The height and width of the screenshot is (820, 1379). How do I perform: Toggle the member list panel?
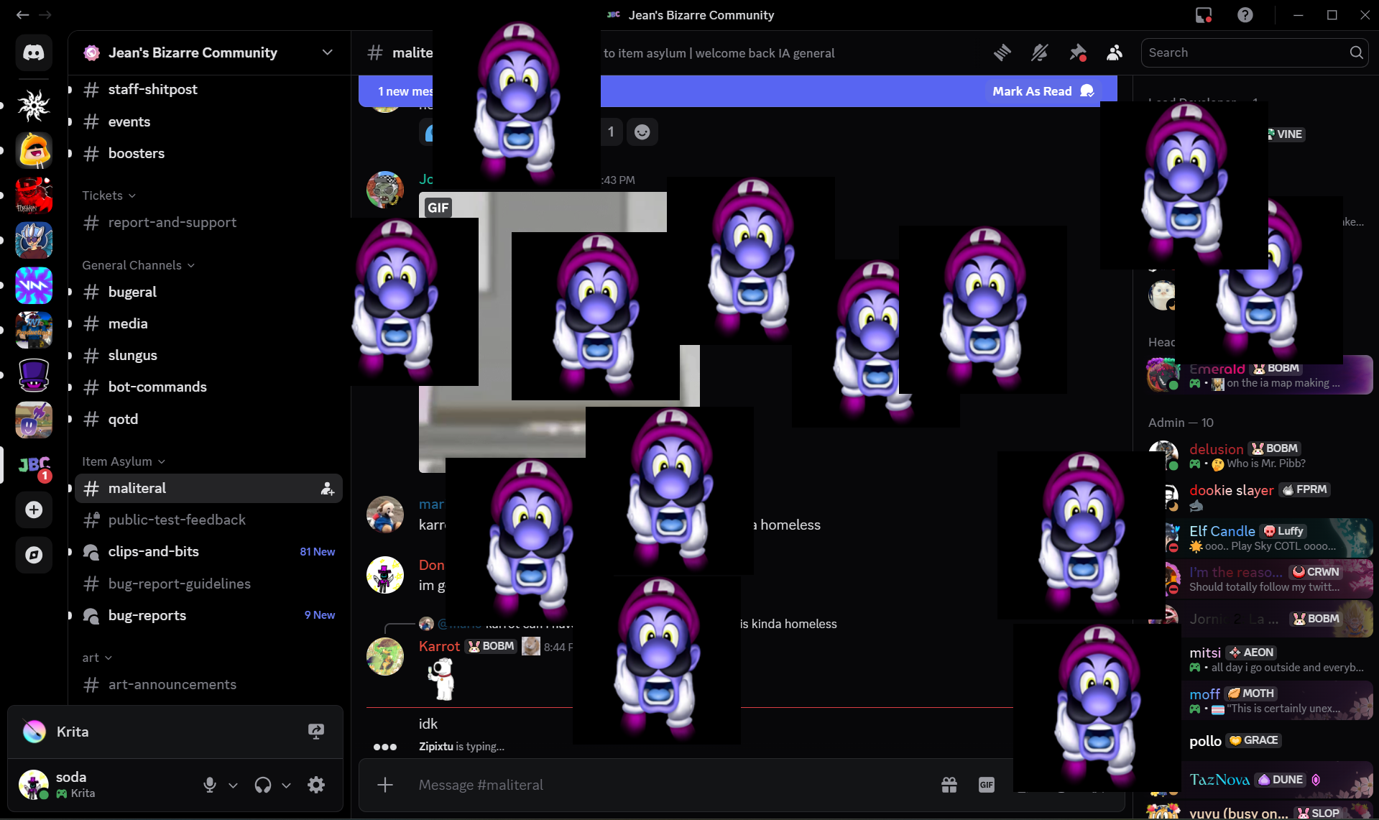[x=1115, y=52]
